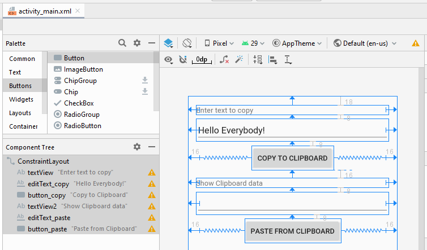This screenshot has width=427, height=250.
Task: Select 'Enter text to copy' label on canvas
Action: (292, 110)
